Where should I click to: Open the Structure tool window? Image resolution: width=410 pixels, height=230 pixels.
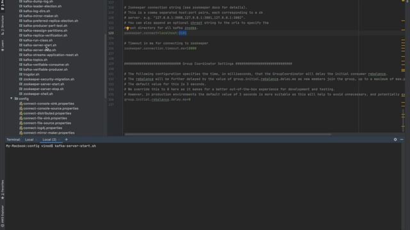[3, 25]
